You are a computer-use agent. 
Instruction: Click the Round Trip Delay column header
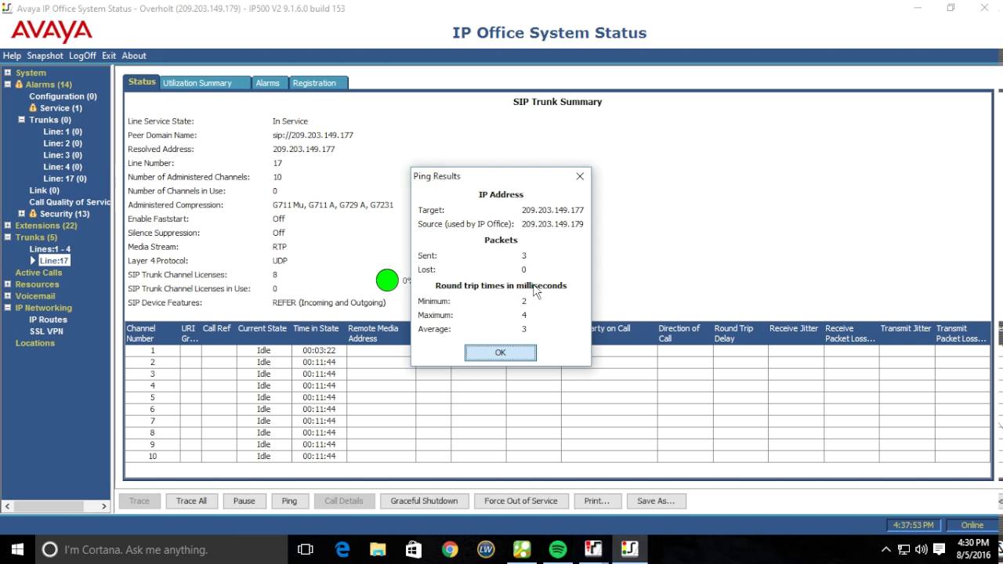coord(740,334)
